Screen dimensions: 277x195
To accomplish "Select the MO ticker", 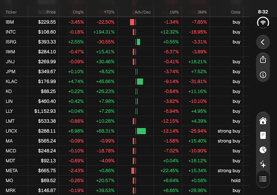I will click(x=9, y=180).
